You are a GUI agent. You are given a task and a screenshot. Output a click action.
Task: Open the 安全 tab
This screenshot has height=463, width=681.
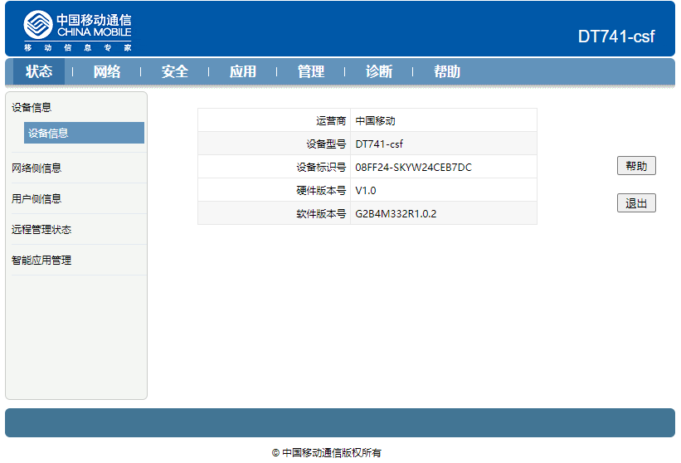click(174, 71)
